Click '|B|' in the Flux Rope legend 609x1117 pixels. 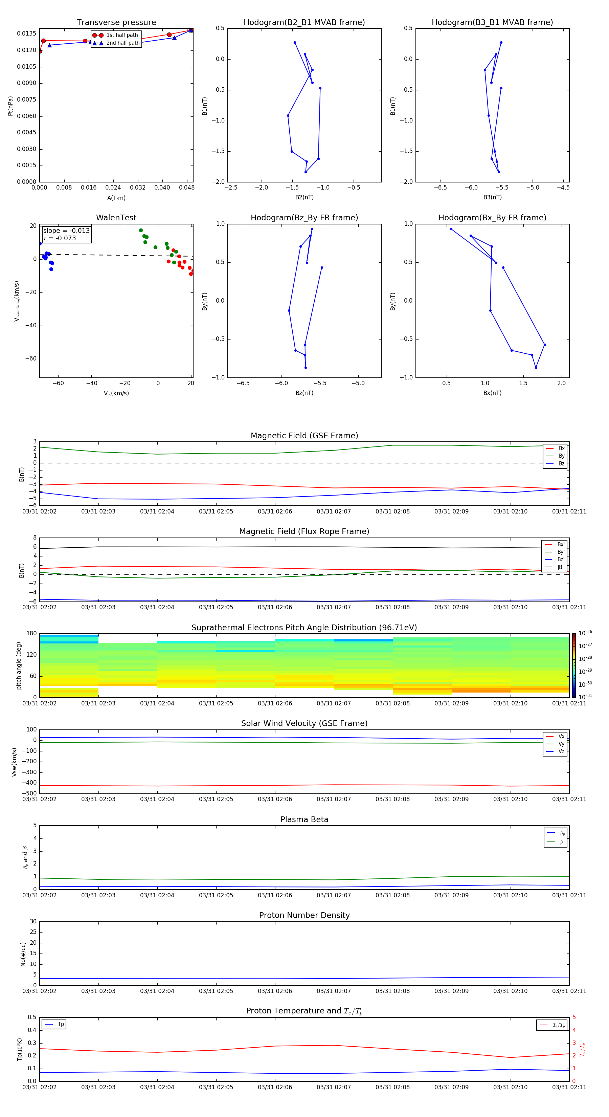click(x=555, y=567)
